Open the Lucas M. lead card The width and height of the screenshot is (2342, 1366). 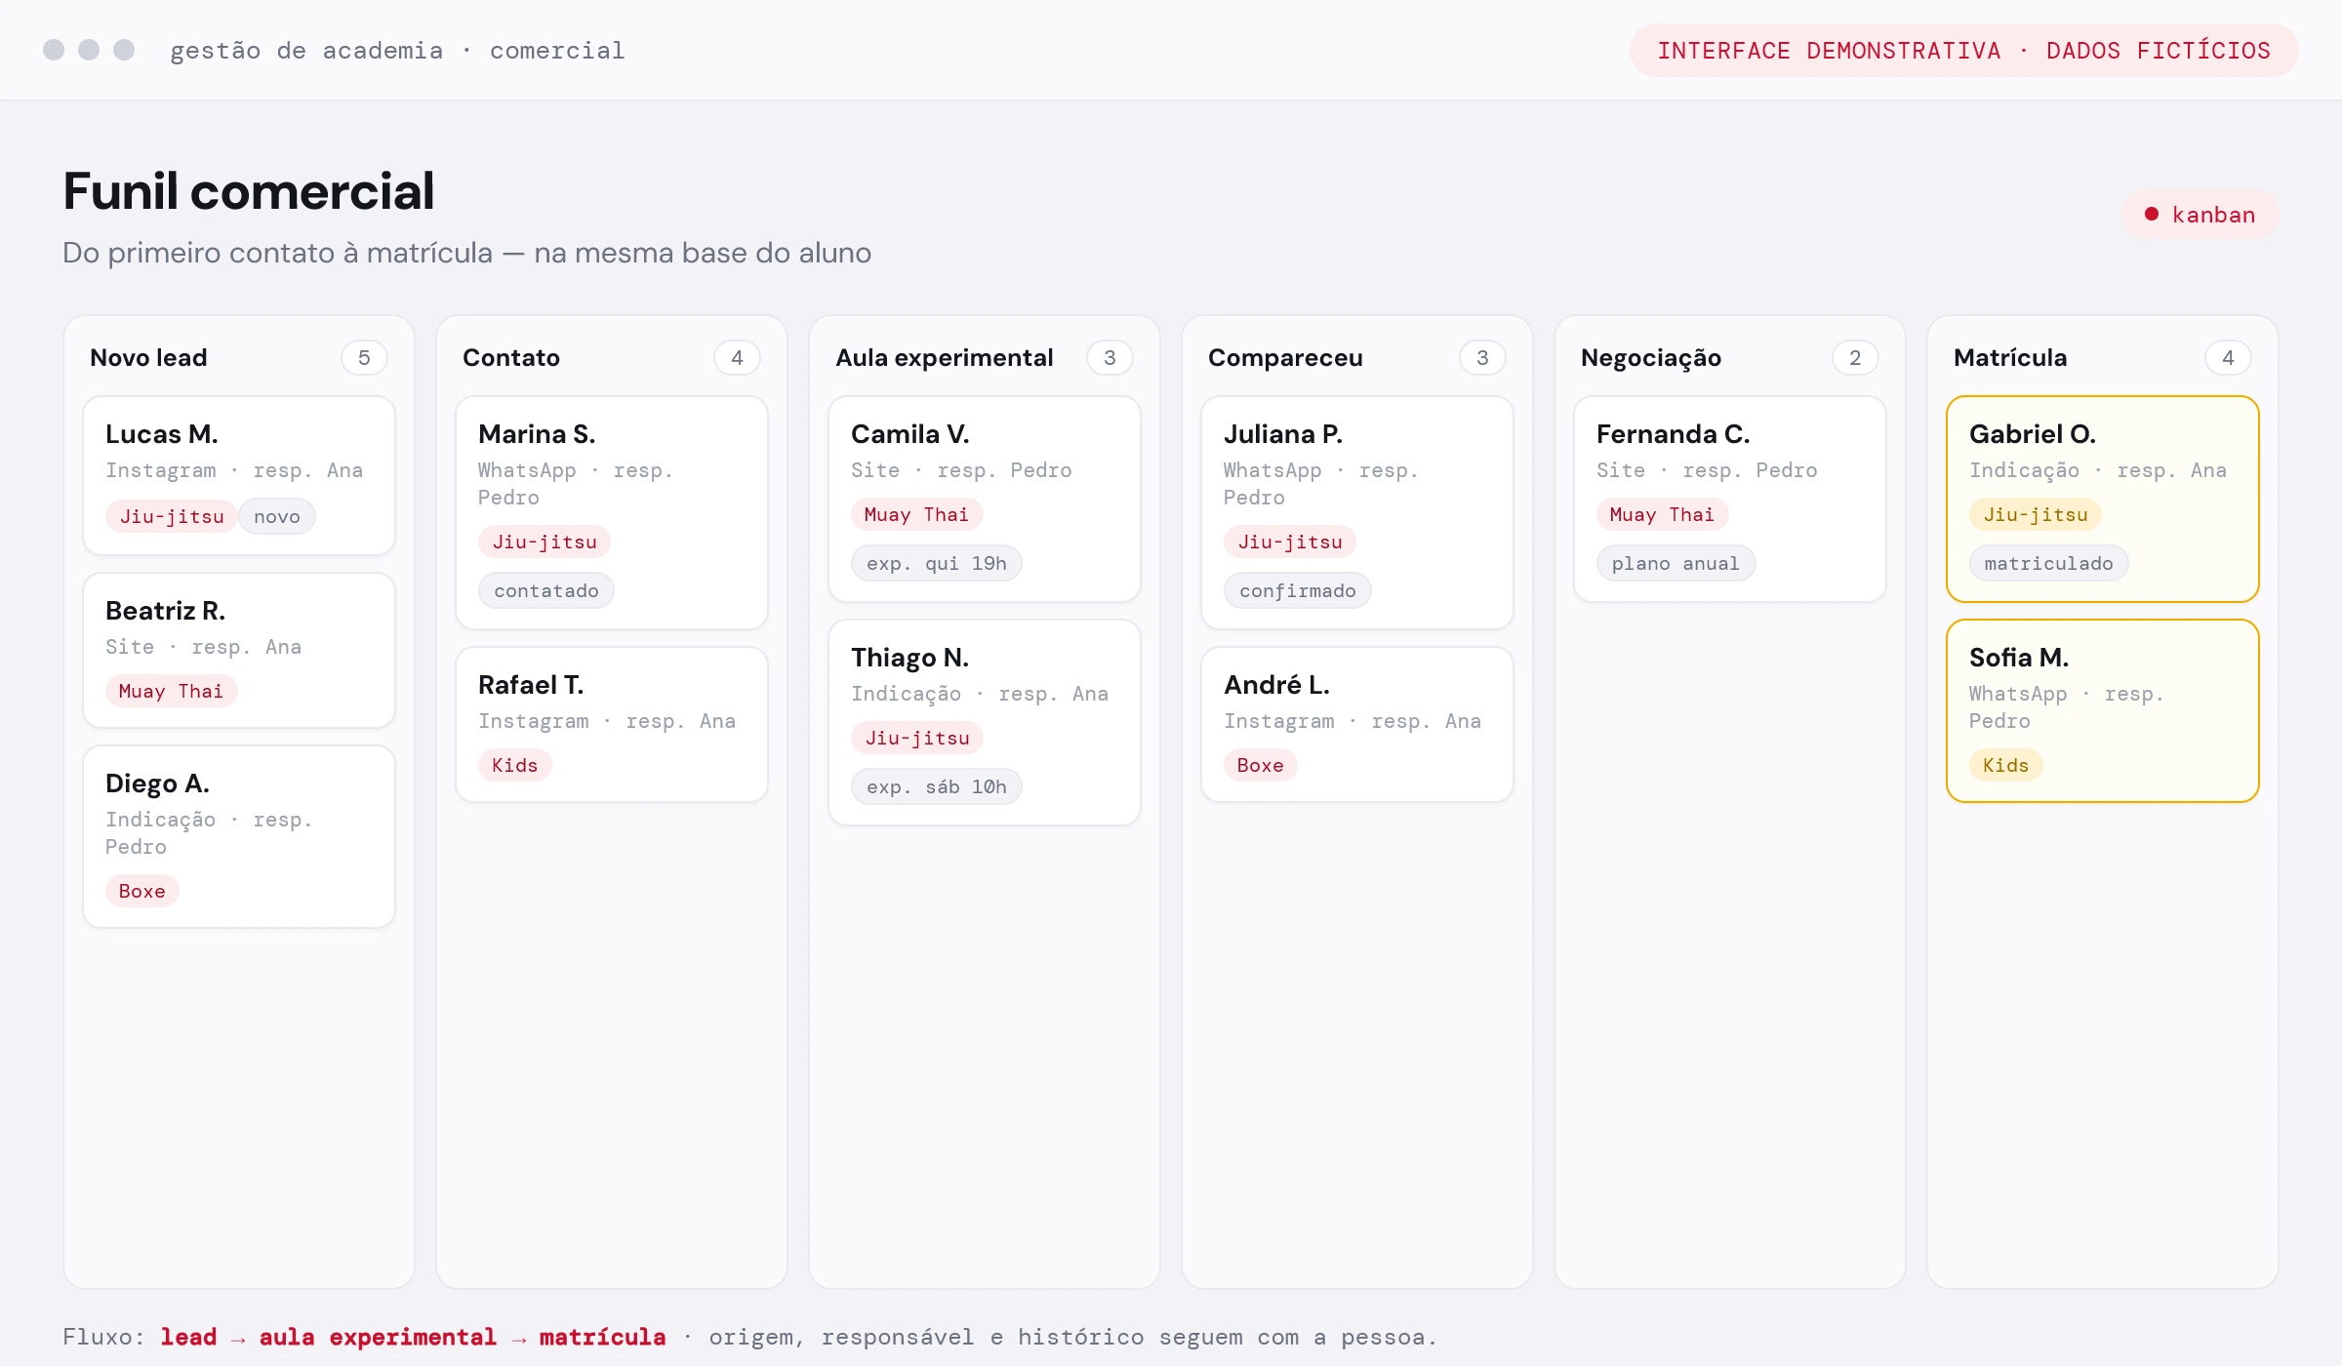239,475
